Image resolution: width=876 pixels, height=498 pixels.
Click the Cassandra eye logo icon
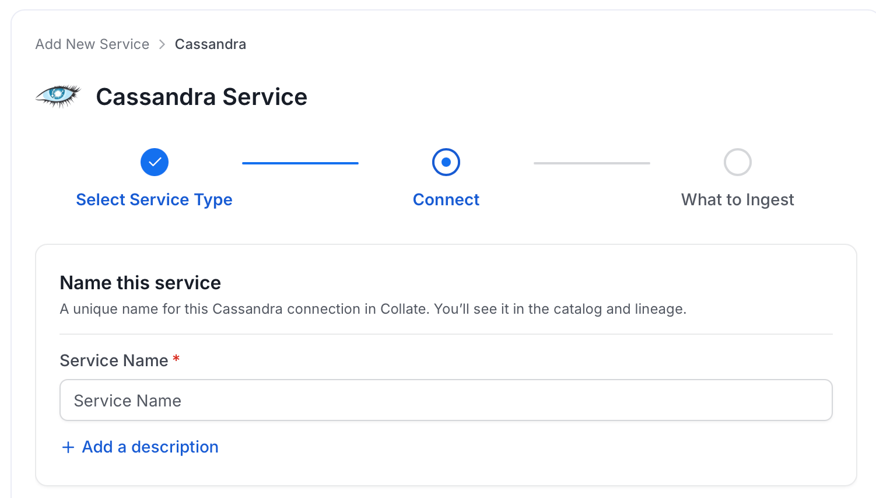coord(58,96)
